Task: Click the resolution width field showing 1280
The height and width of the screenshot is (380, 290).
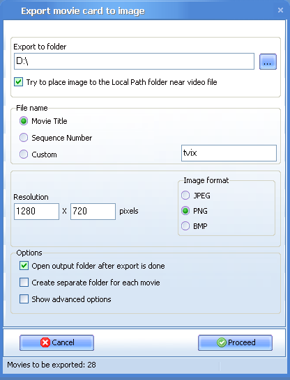Action: [x=36, y=212]
